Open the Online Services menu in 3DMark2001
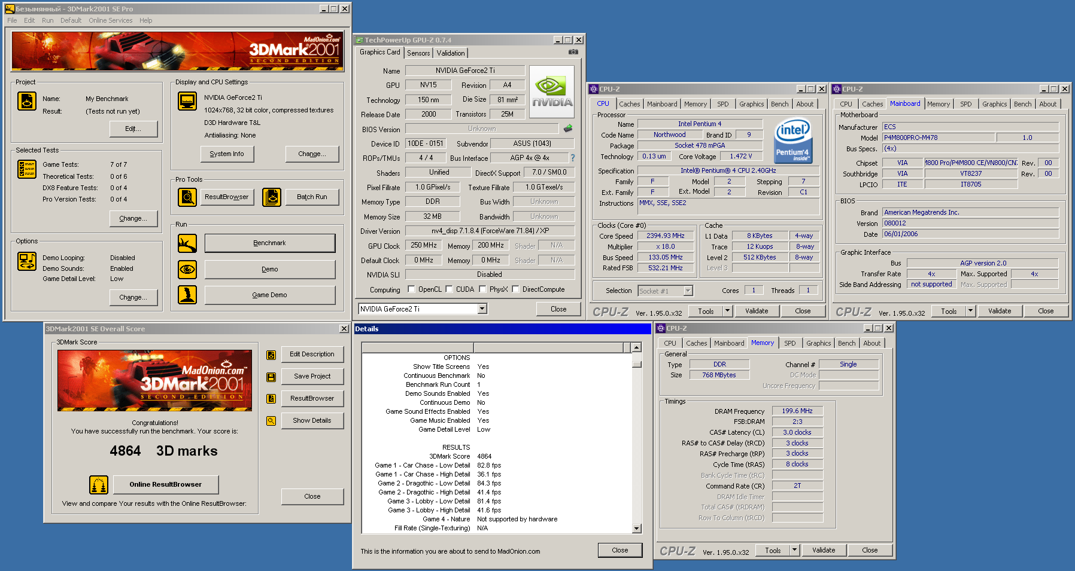Image resolution: width=1075 pixels, height=571 pixels. (x=111, y=20)
